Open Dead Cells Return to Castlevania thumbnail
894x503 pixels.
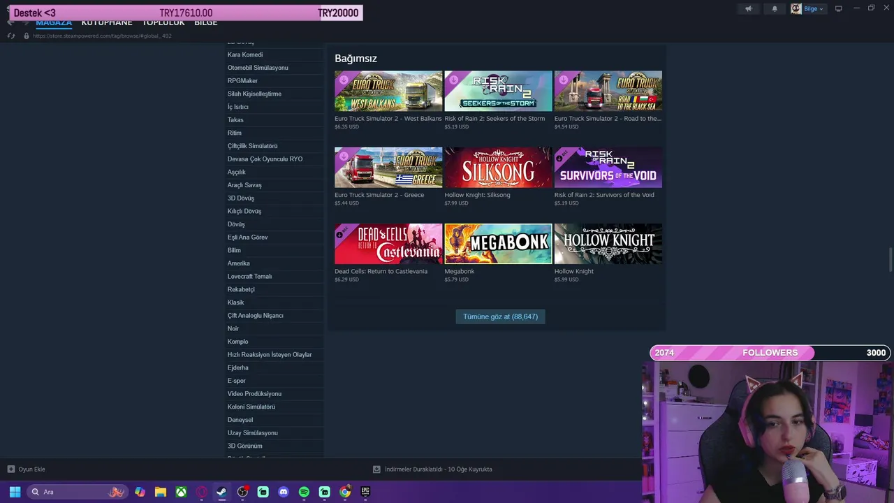click(388, 244)
